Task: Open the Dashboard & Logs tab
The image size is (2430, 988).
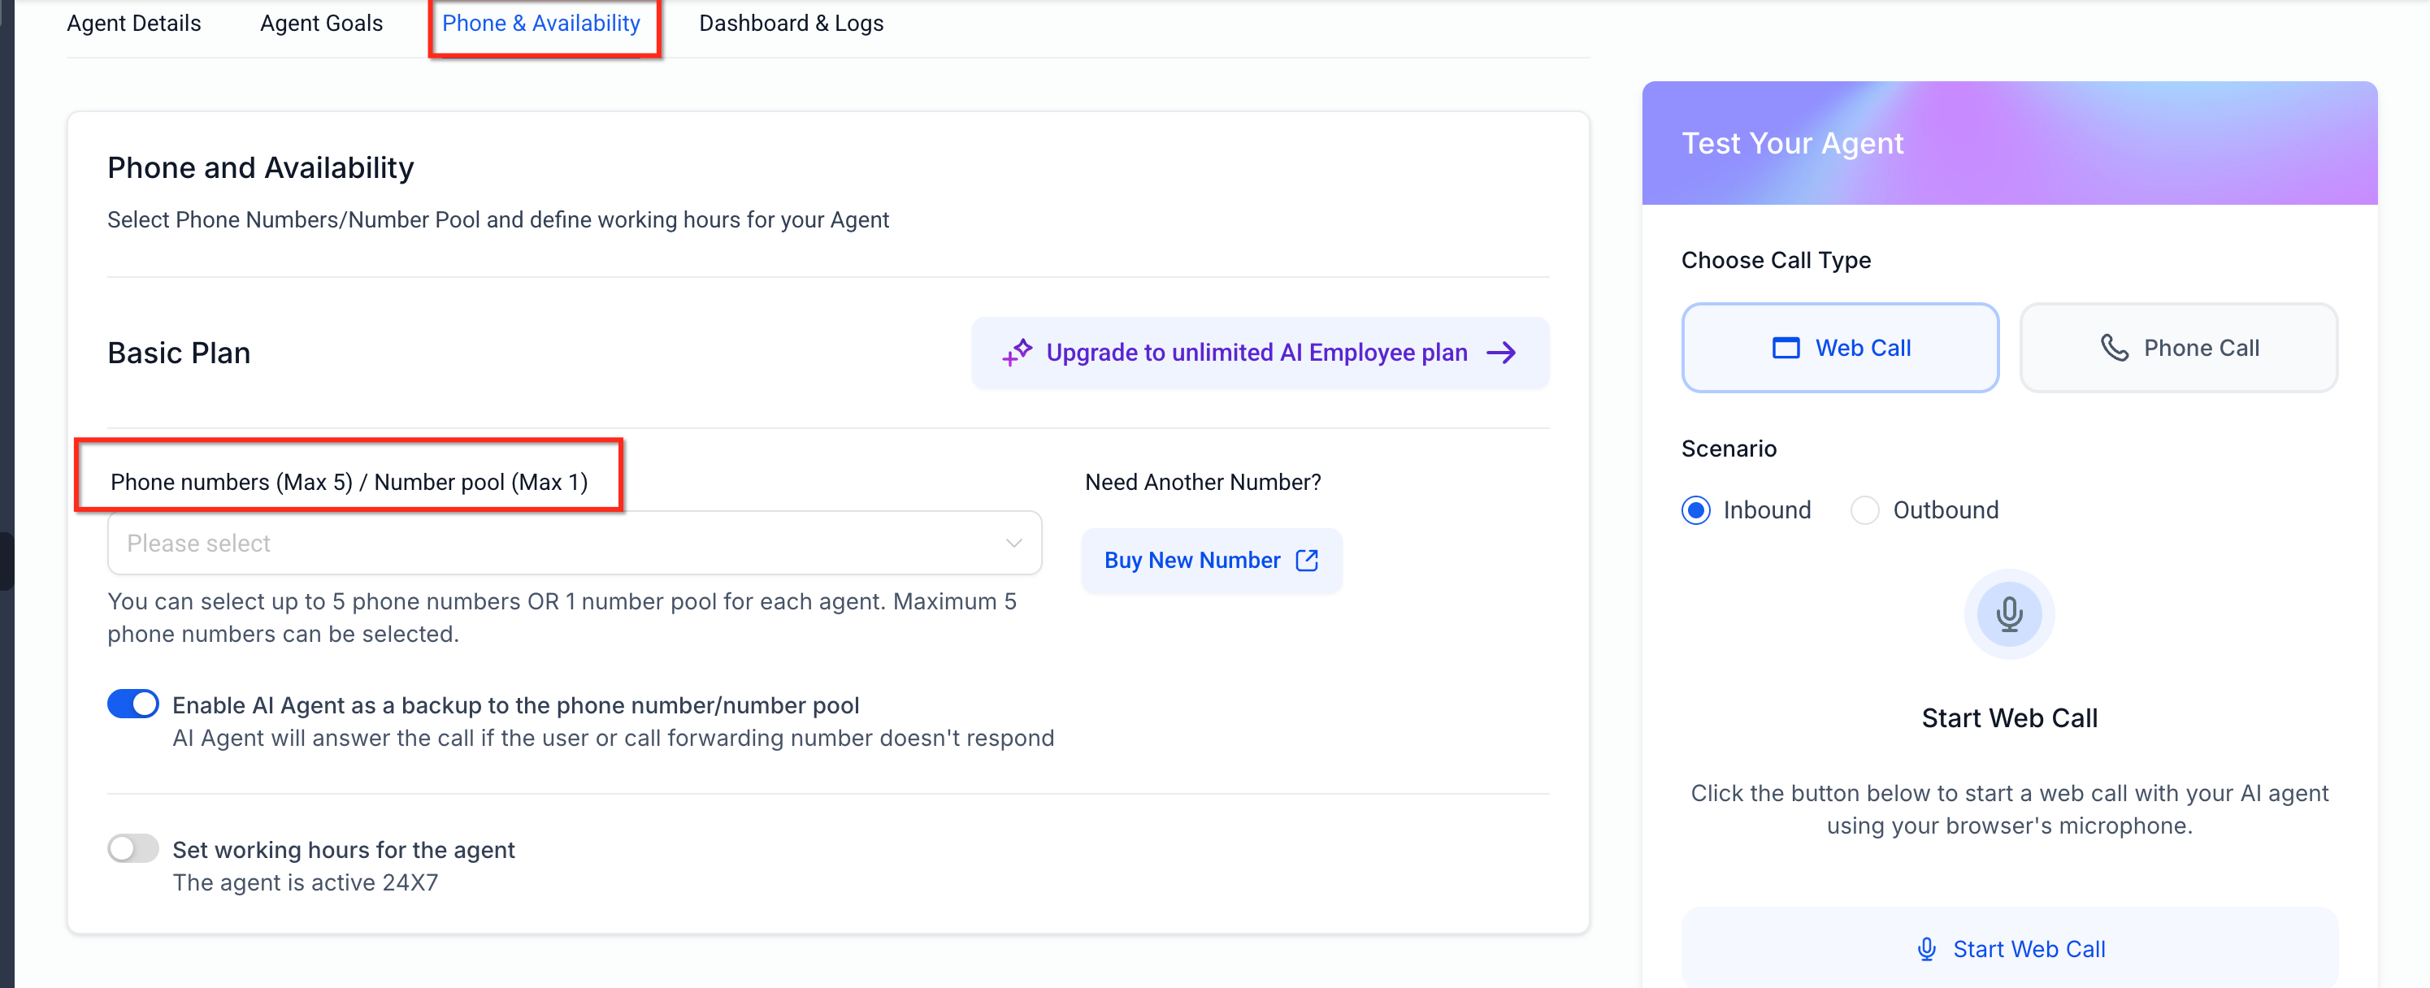Action: tap(791, 24)
